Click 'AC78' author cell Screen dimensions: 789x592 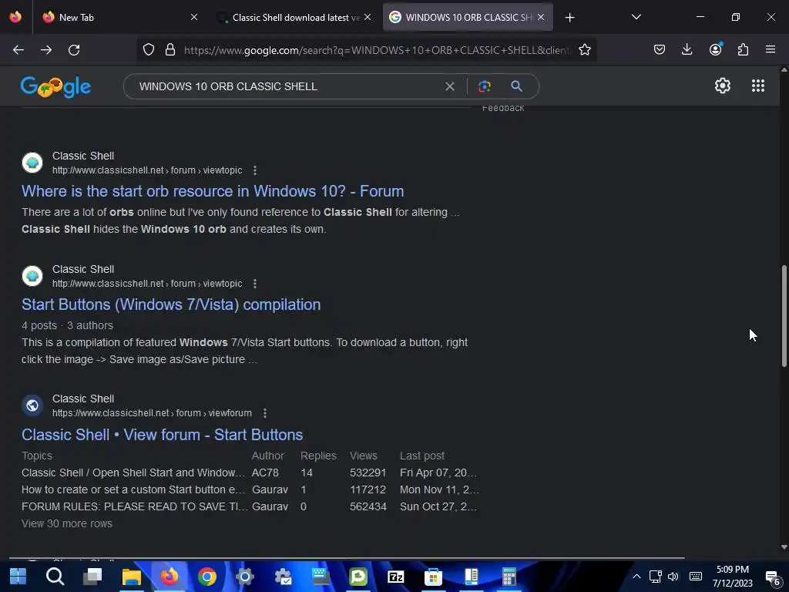click(x=265, y=473)
